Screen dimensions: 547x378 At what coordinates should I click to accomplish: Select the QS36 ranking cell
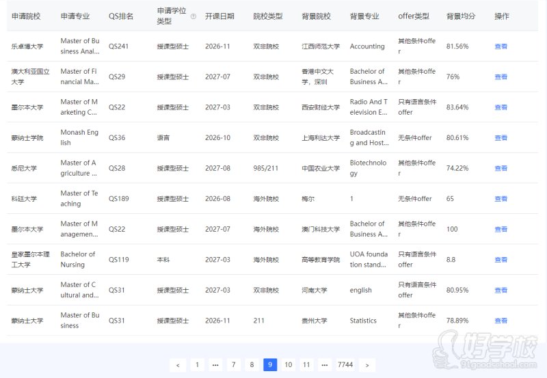click(117, 138)
